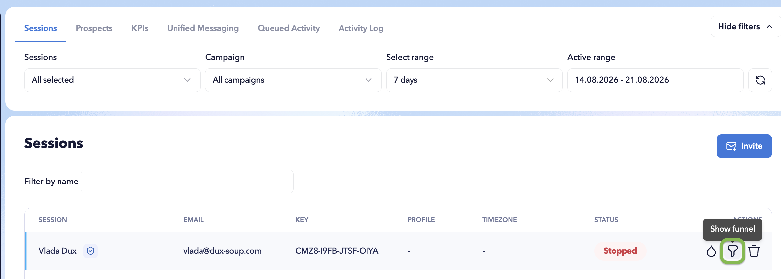Click the droplet icon for Vlada Dux

click(x=711, y=251)
